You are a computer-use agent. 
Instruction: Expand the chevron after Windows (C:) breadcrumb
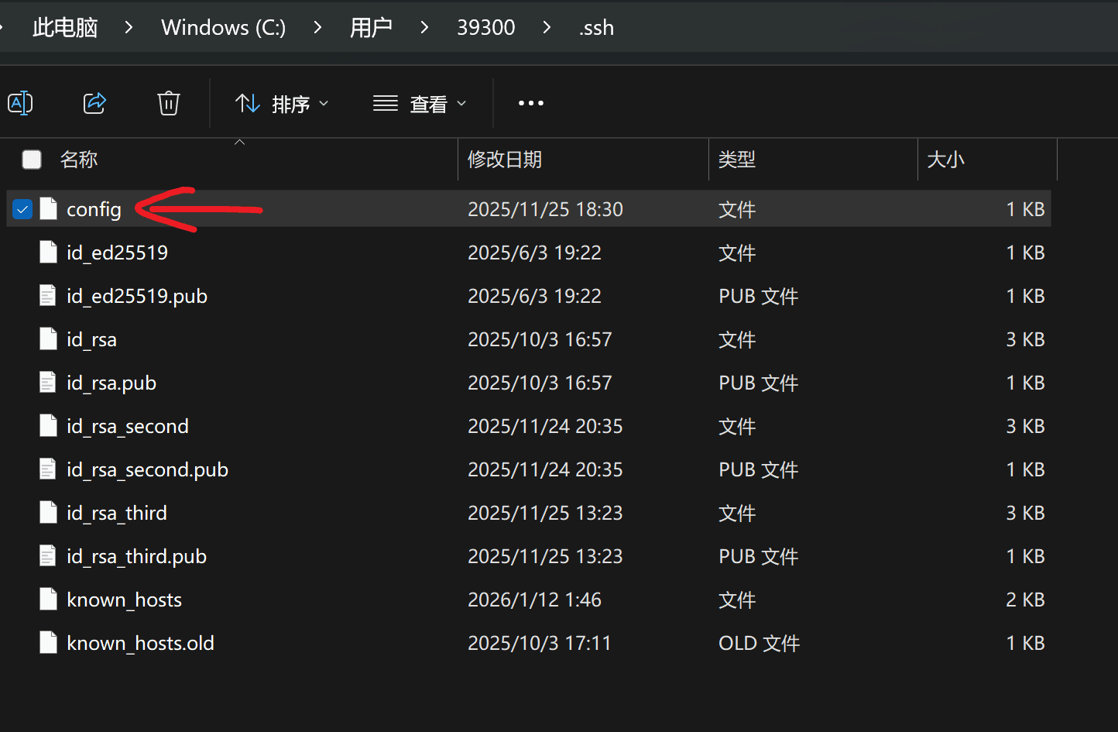(317, 28)
